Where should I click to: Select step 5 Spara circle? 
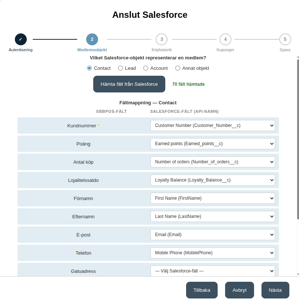(x=285, y=39)
